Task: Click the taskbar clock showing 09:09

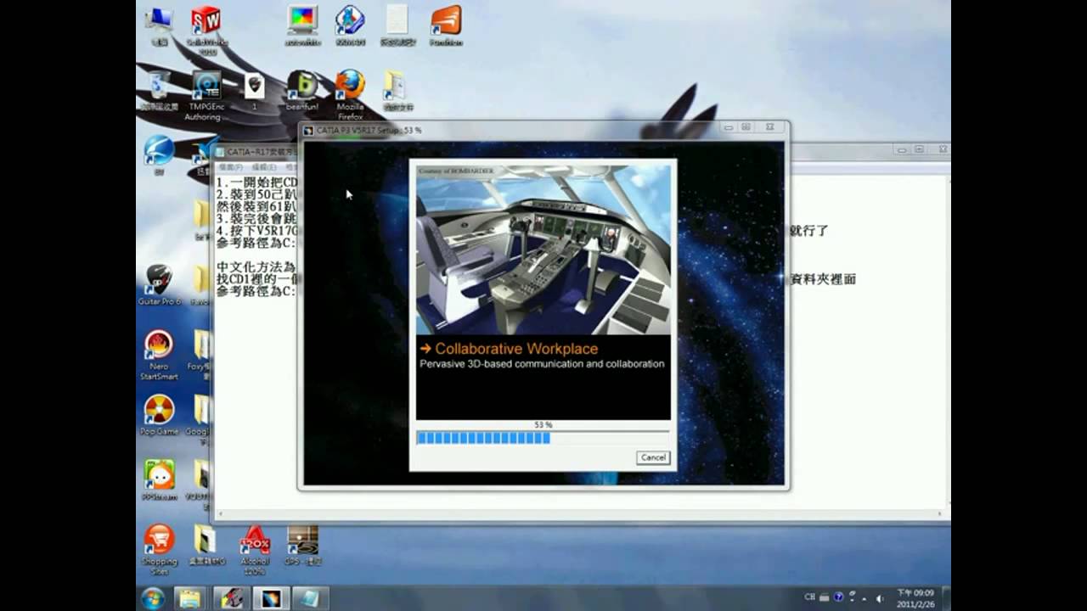Action: click(x=915, y=598)
